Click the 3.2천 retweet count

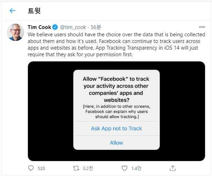point(88,168)
